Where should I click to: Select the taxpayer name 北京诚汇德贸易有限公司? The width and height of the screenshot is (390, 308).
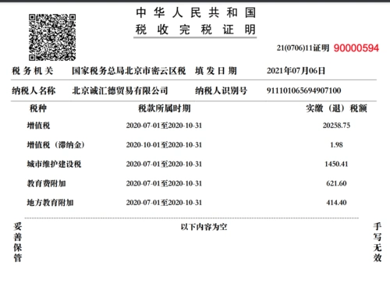[x=120, y=90]
